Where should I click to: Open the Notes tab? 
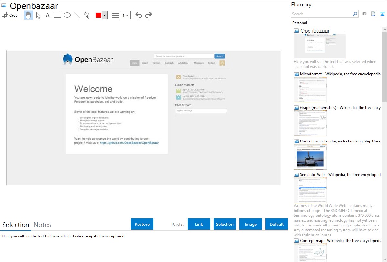click(42, 225)
